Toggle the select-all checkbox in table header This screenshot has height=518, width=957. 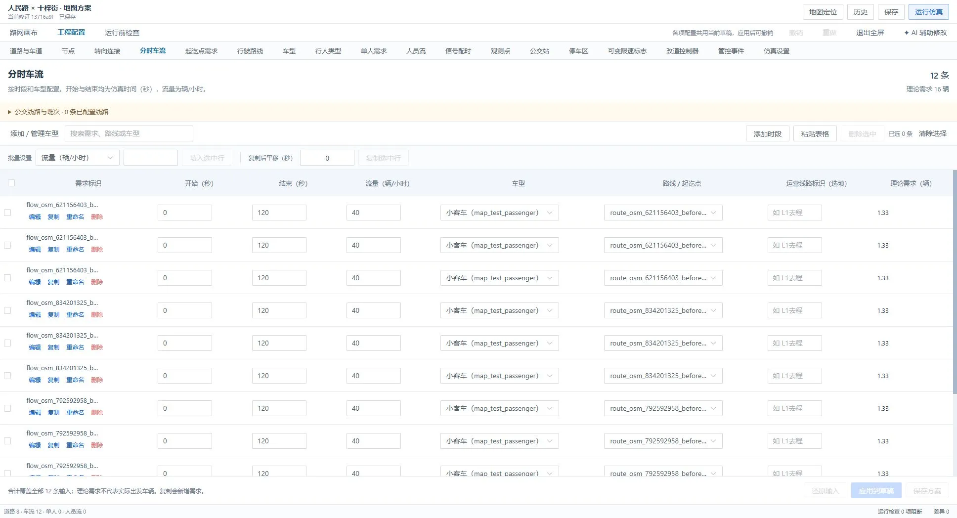[x=11, y=183]
